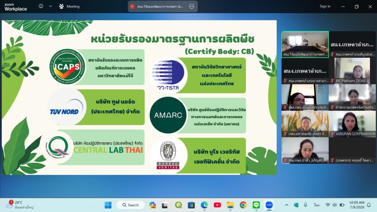Select the shared screen tab in title bar
377x212 pixels.
(163, 7)
